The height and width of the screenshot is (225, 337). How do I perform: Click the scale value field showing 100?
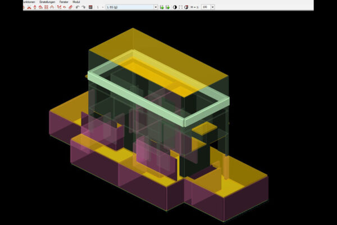click(x=206, y=7)
